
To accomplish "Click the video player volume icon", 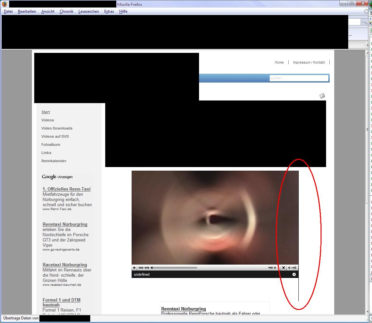I will point(289,268).
